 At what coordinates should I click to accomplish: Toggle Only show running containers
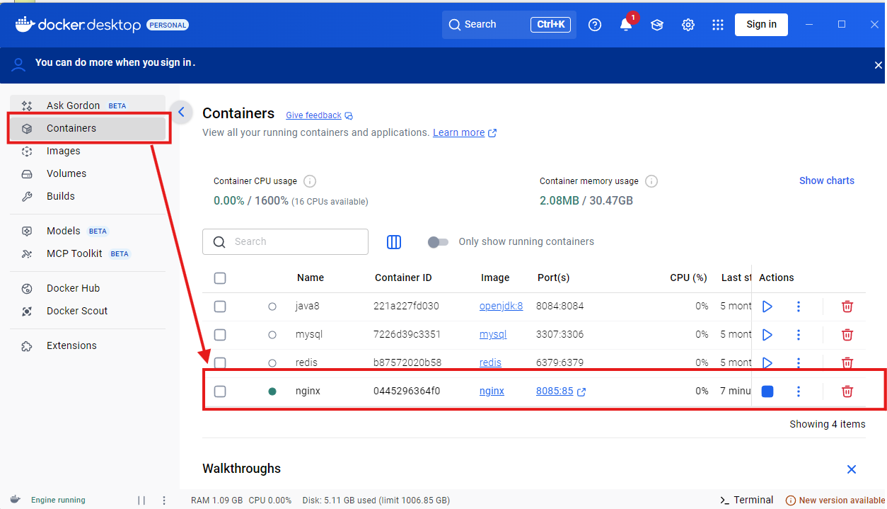click(x=438, y=242)
